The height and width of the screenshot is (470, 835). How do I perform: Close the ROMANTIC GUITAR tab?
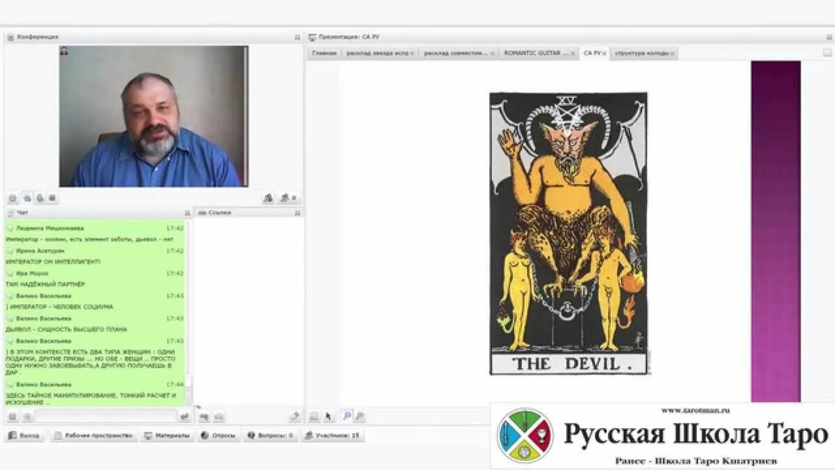coord(573,53)
